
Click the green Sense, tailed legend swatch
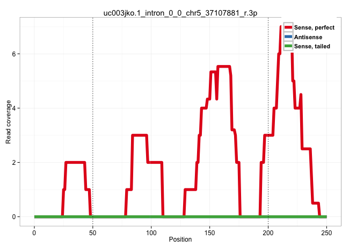pyautogui.click(x=288, y=47)
